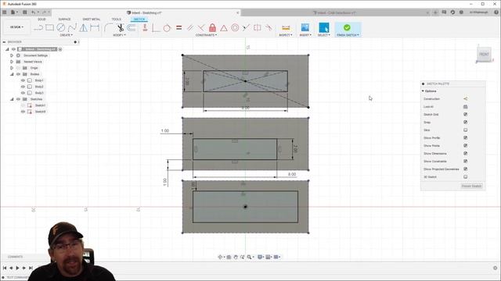Toggle Construction in Sketch Palette
Image resolution: width=501 pixels, height=281 pixels.
click(x=465, y=99)
